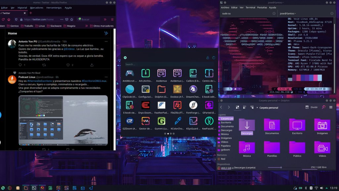The image size is (339, 191).
Task: Start FontForge from the launcher
Action: (193, 105)
